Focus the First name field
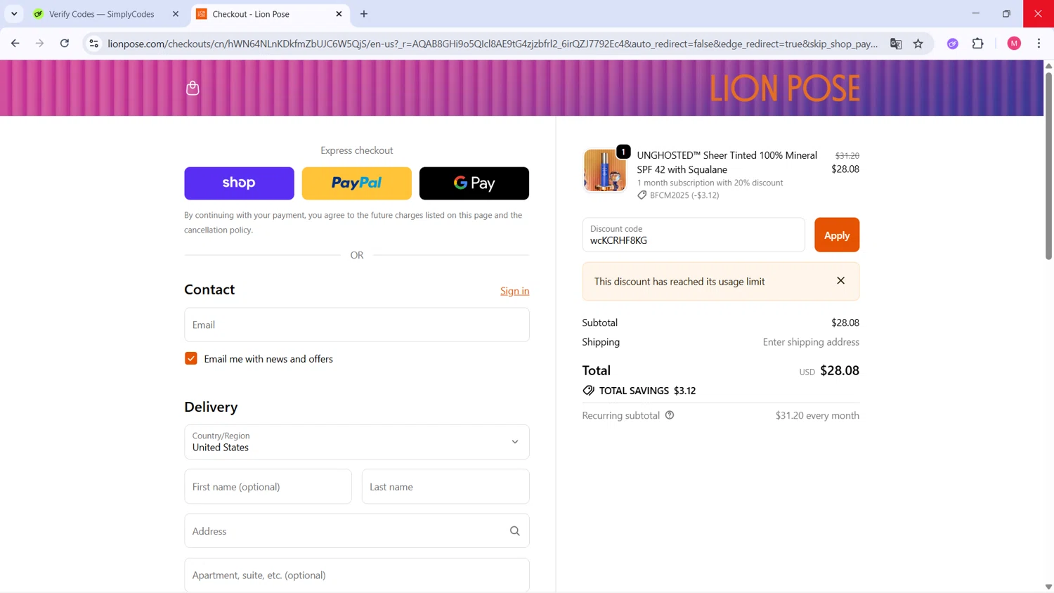Image resolution: width=1054 pixels, height=593 pixels. pos(268,486)
